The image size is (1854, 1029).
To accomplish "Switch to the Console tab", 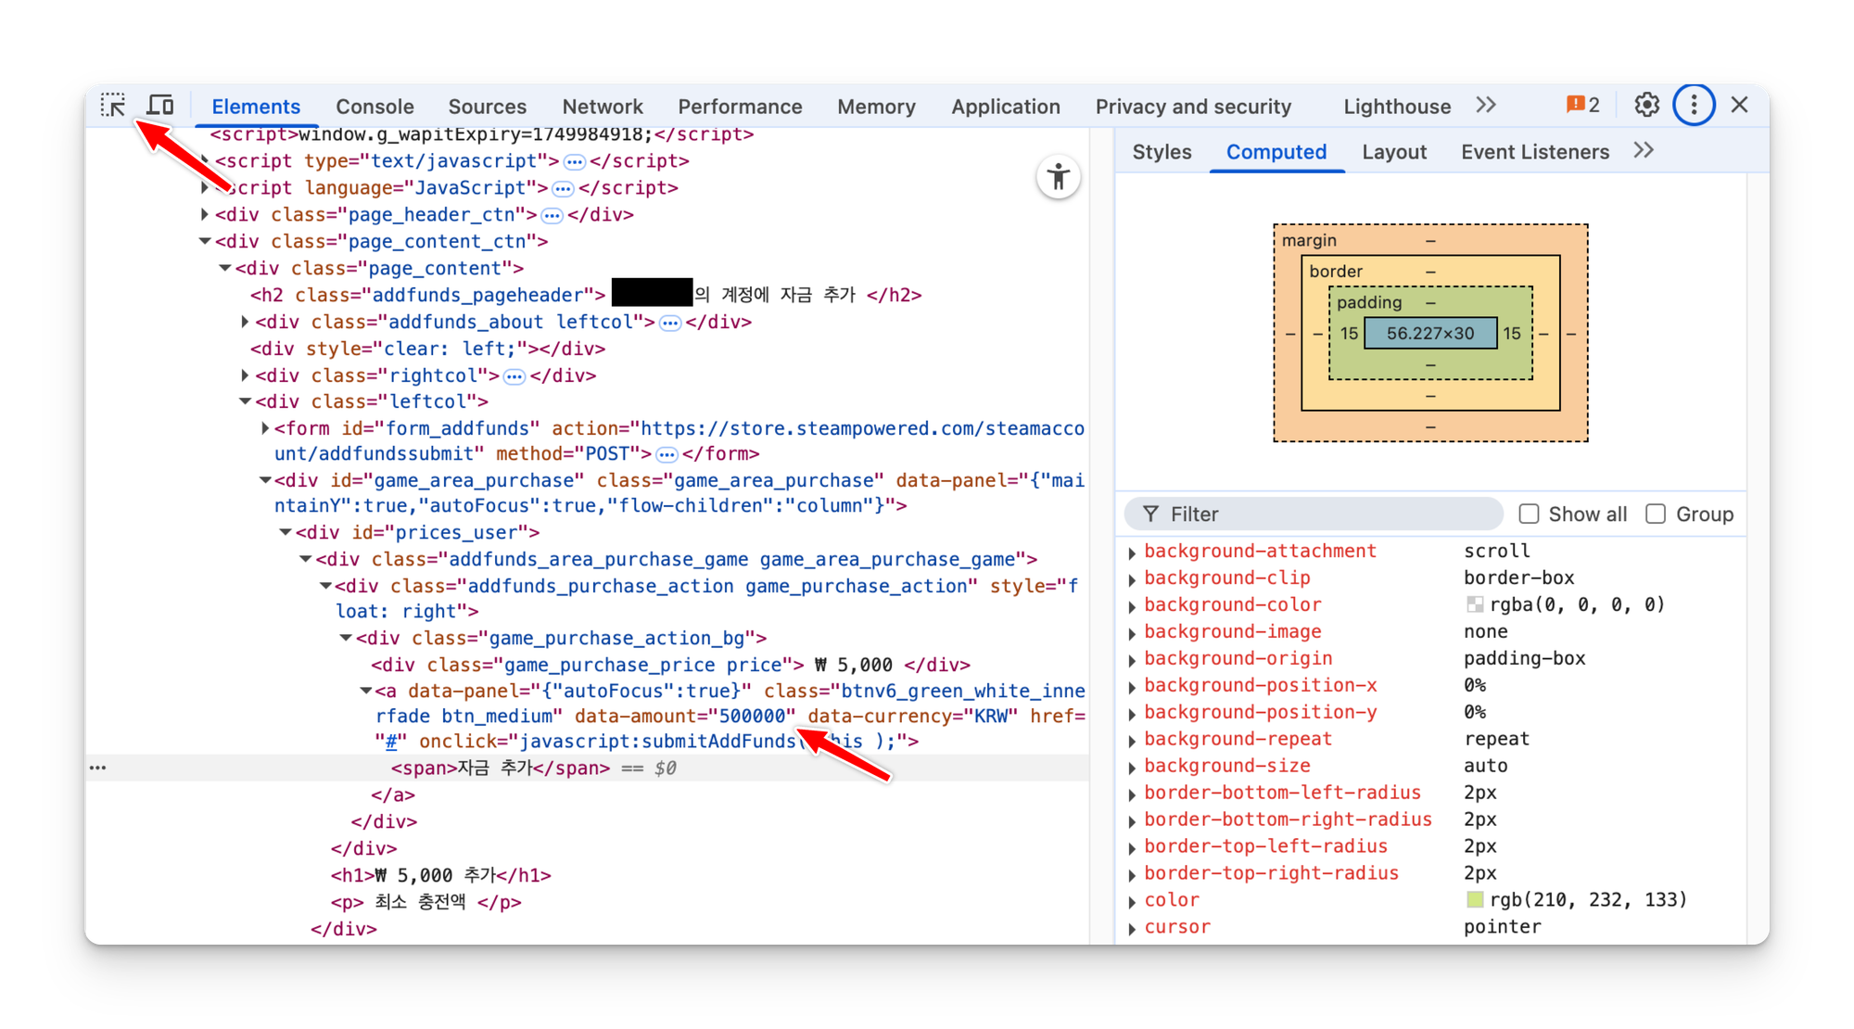I will (375, 107).
